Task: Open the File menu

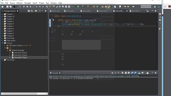Action: click(2, 3)
